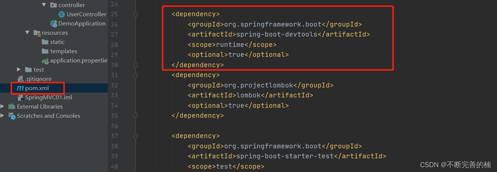The image size is (497, 172).
Task: Open UserController class file
Action: [x=86, y=14]
